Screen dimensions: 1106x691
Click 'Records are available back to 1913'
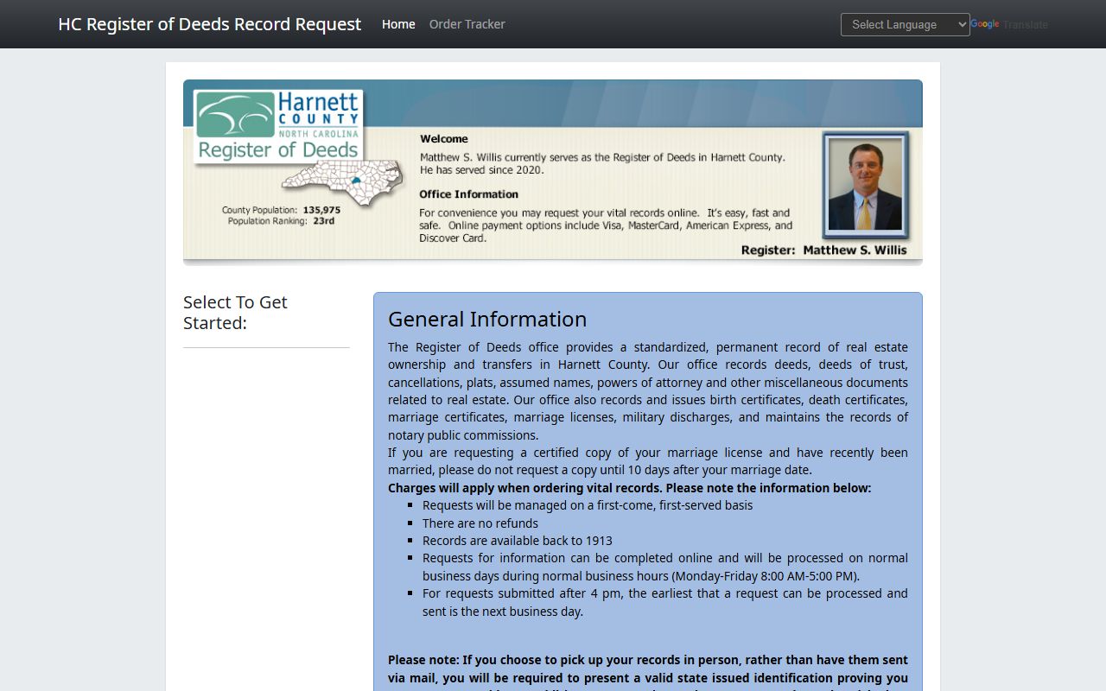coord(518,541)
